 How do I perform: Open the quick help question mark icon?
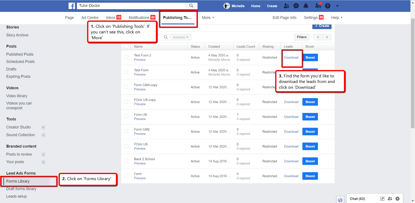coord(328,6)
